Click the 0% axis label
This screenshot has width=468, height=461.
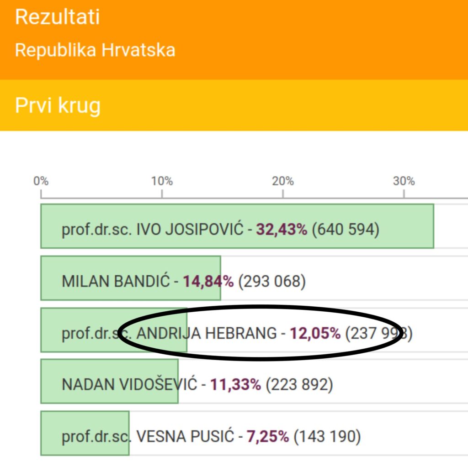tap(41, 181)
